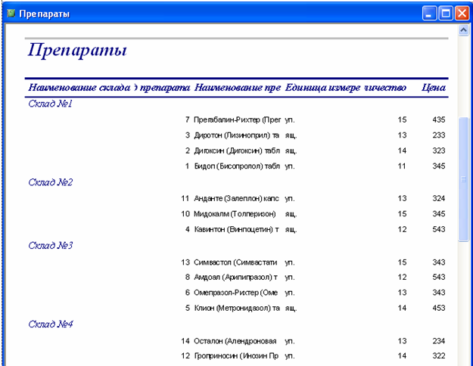Select the Склад №2 group header
Viewport: 473px width, 366px height.
[50, 182]
